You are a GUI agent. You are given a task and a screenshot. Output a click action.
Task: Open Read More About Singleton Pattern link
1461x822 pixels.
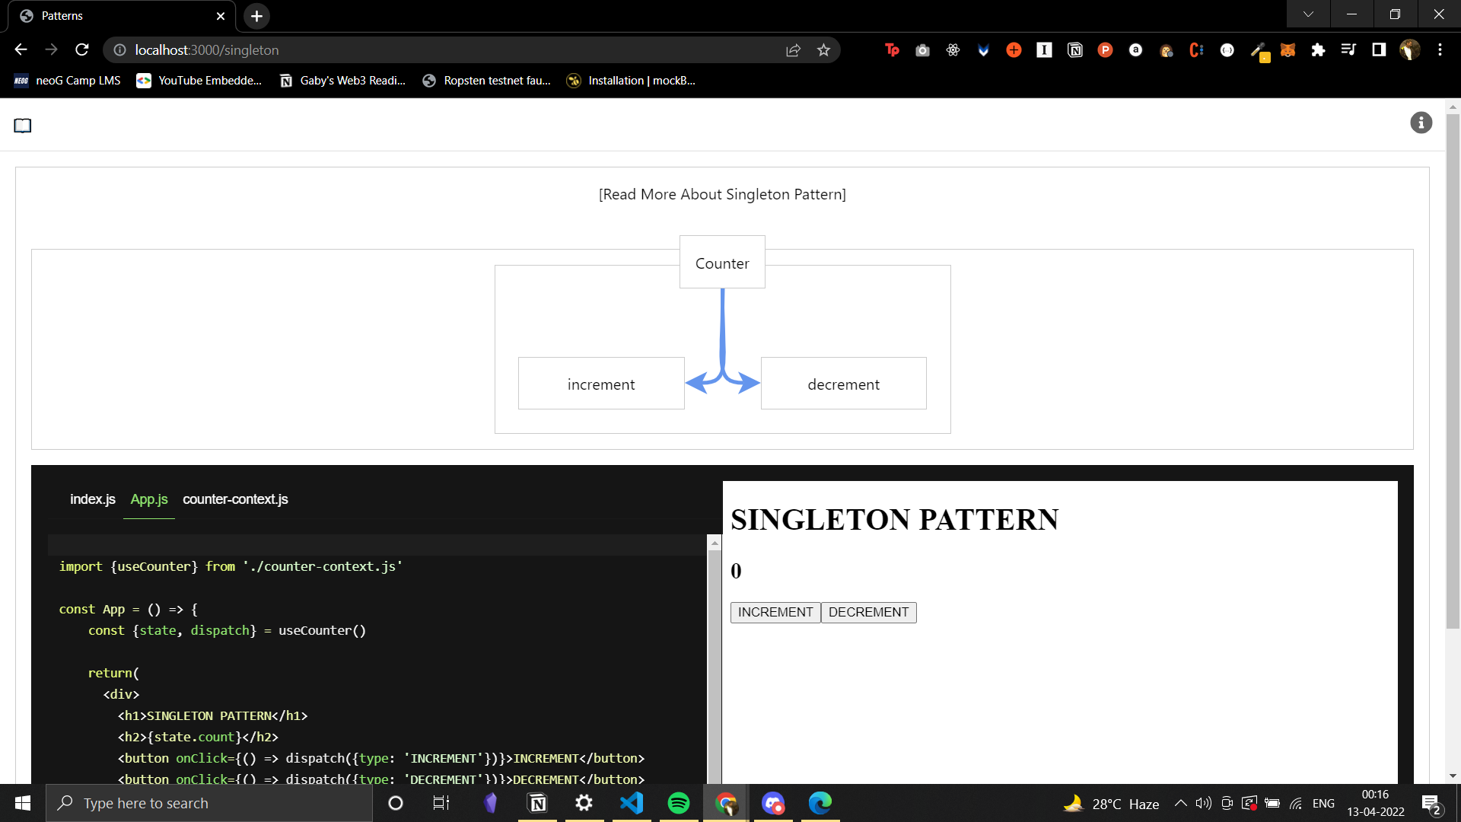[x=722, y=194]
